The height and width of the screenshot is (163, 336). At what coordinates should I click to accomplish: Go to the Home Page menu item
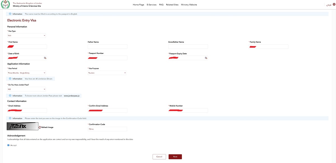tap(138, 5)
